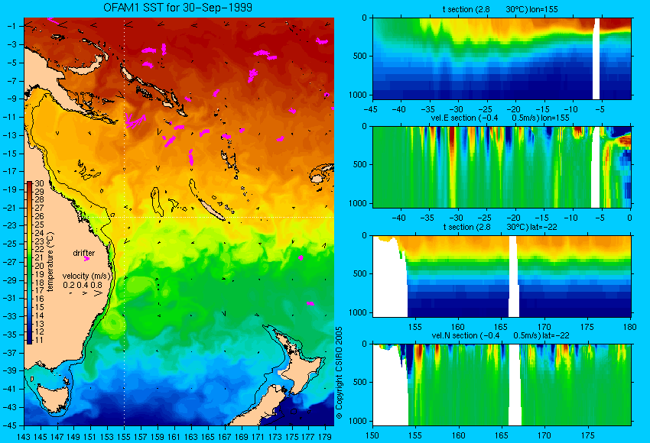
Task: Click the large magenta velocity arrows near -11
Action: point(135,121)
